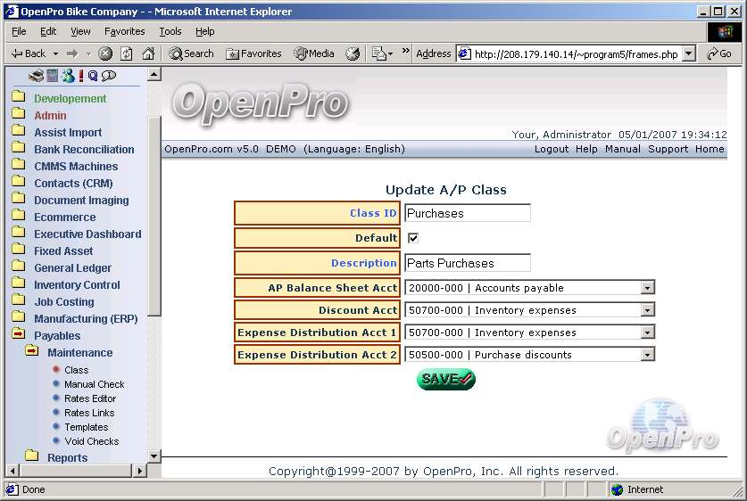Click the browser Refresh icon
The image size is (747, 501).
coord(127,53)
